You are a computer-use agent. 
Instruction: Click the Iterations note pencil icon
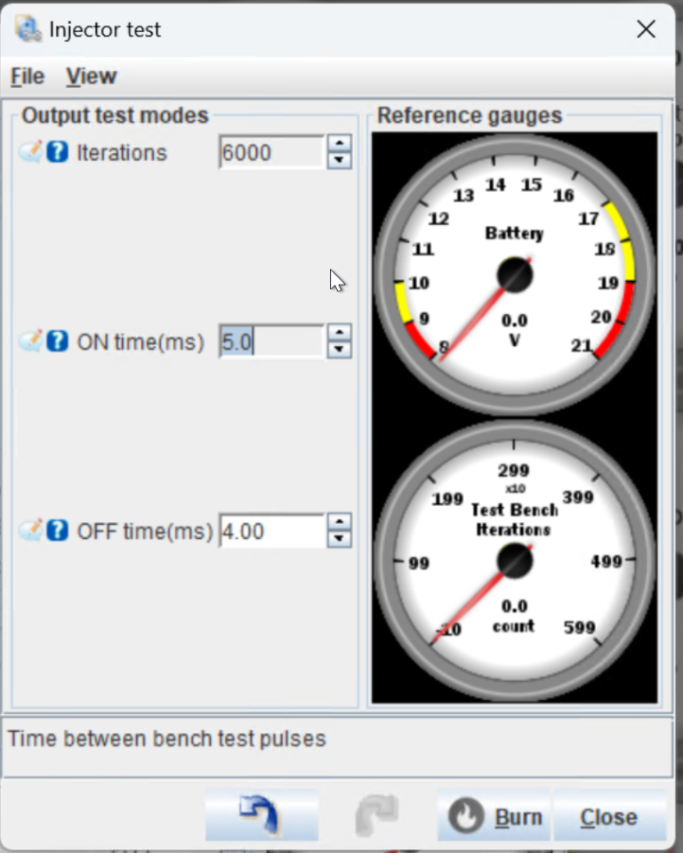click(x=31, y=152)
